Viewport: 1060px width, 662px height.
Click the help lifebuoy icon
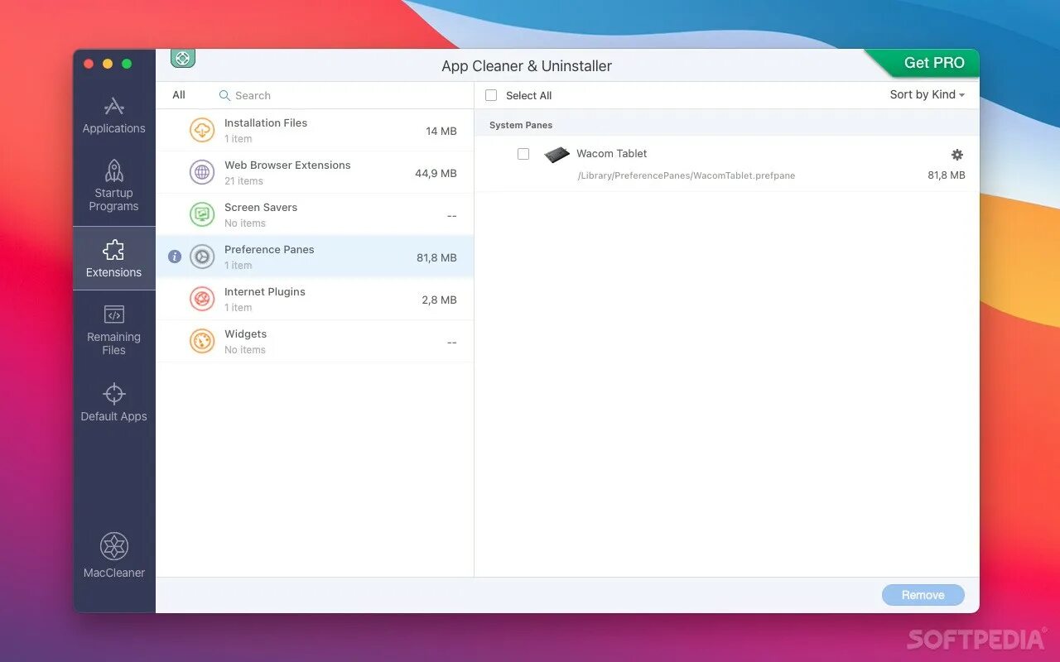[x=183, y=58]
